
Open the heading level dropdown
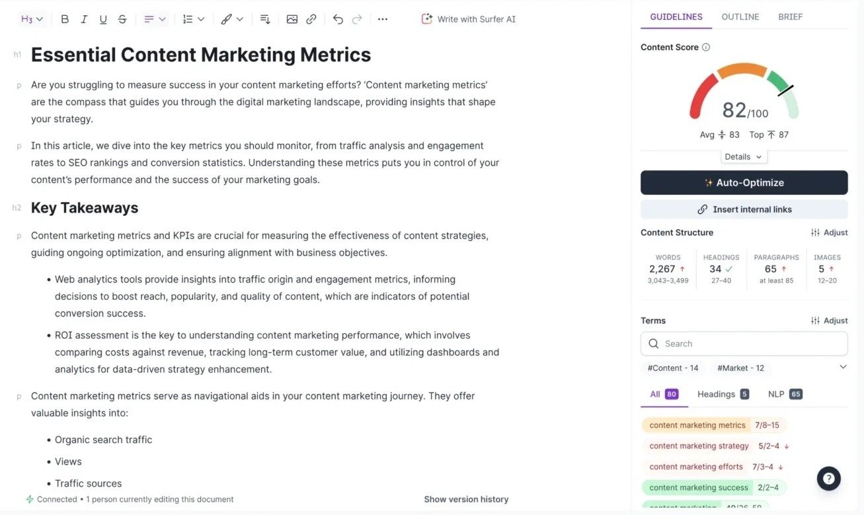click(x=30, y=18)
